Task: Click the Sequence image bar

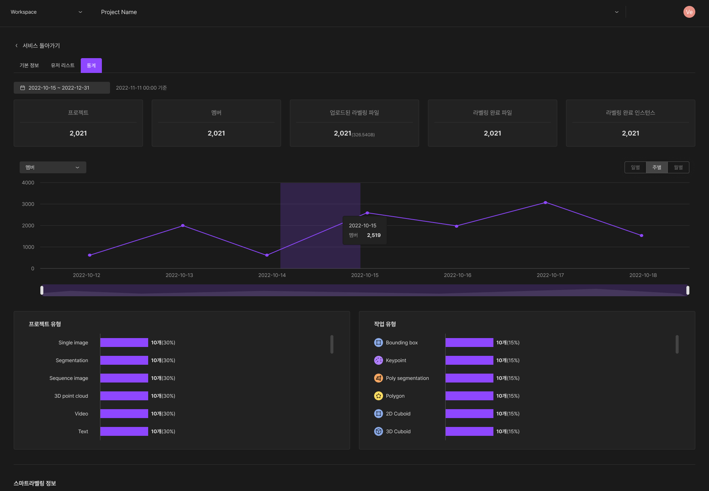Action: [x=124, y=378]
